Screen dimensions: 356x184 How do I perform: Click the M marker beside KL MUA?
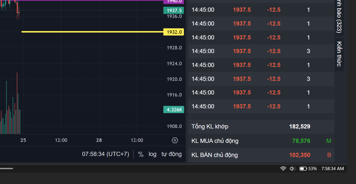329,141
